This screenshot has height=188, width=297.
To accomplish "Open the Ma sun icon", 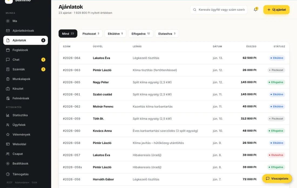I will (x=8, y=21).
